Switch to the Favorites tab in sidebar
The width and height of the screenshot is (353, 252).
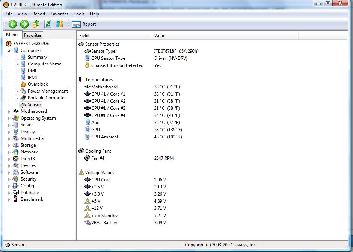click(33, 35)
